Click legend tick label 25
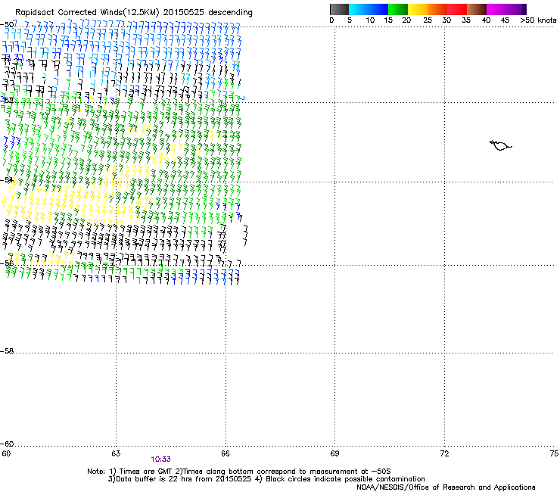The width and height of the screenshot is (560, 492). (427, 20)
